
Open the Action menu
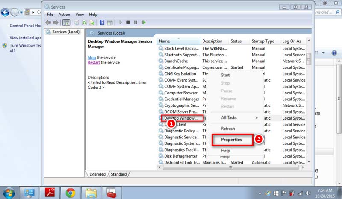click(x=64, y=15)
